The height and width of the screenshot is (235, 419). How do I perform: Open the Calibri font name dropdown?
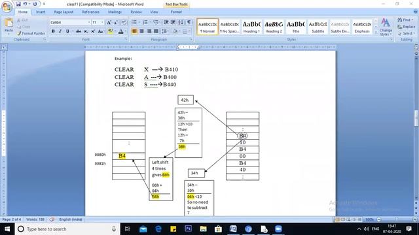click(89, 22)
